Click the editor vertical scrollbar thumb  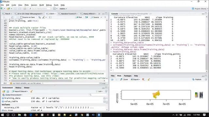click(107, 49)
